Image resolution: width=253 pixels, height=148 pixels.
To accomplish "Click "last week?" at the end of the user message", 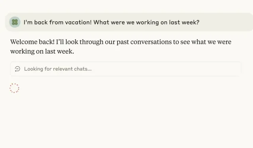I will click(184, 22).
